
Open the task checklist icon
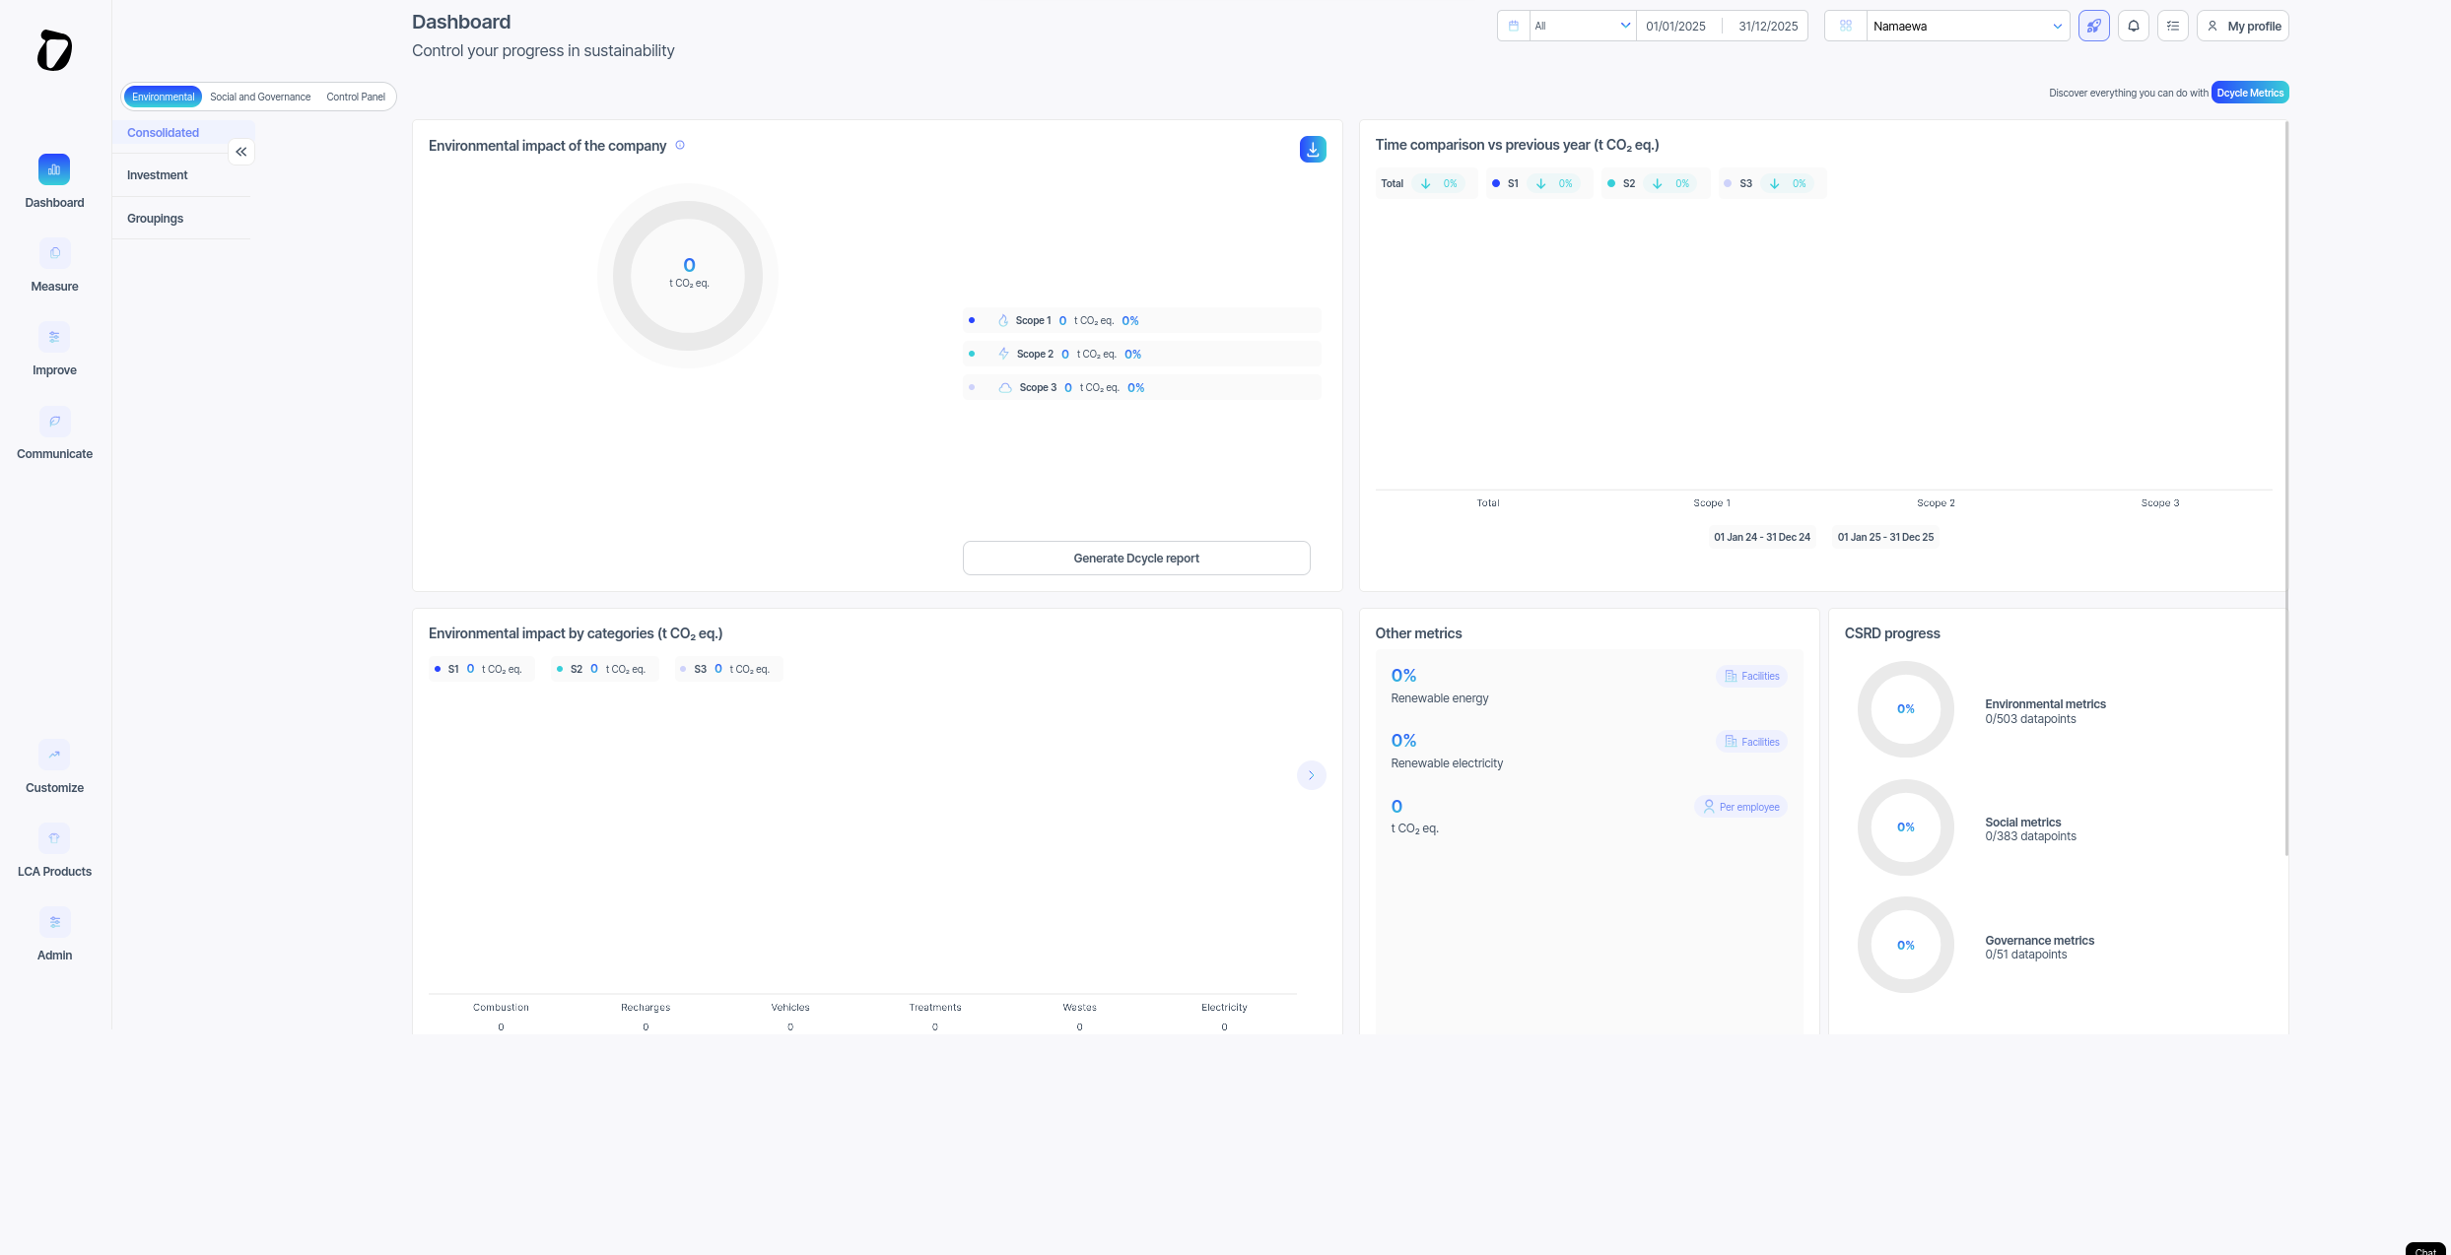pos(2173,26)
